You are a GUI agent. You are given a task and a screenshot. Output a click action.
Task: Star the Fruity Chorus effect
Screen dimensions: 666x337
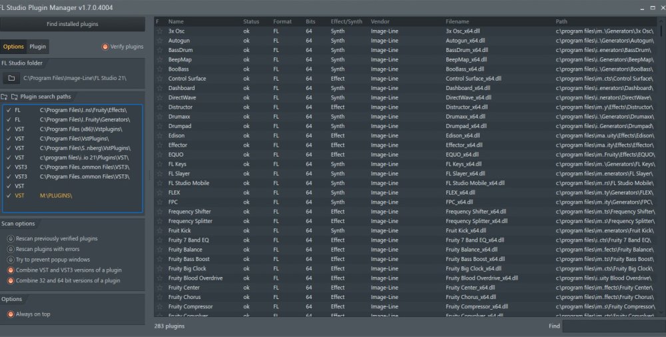point(160,297)
